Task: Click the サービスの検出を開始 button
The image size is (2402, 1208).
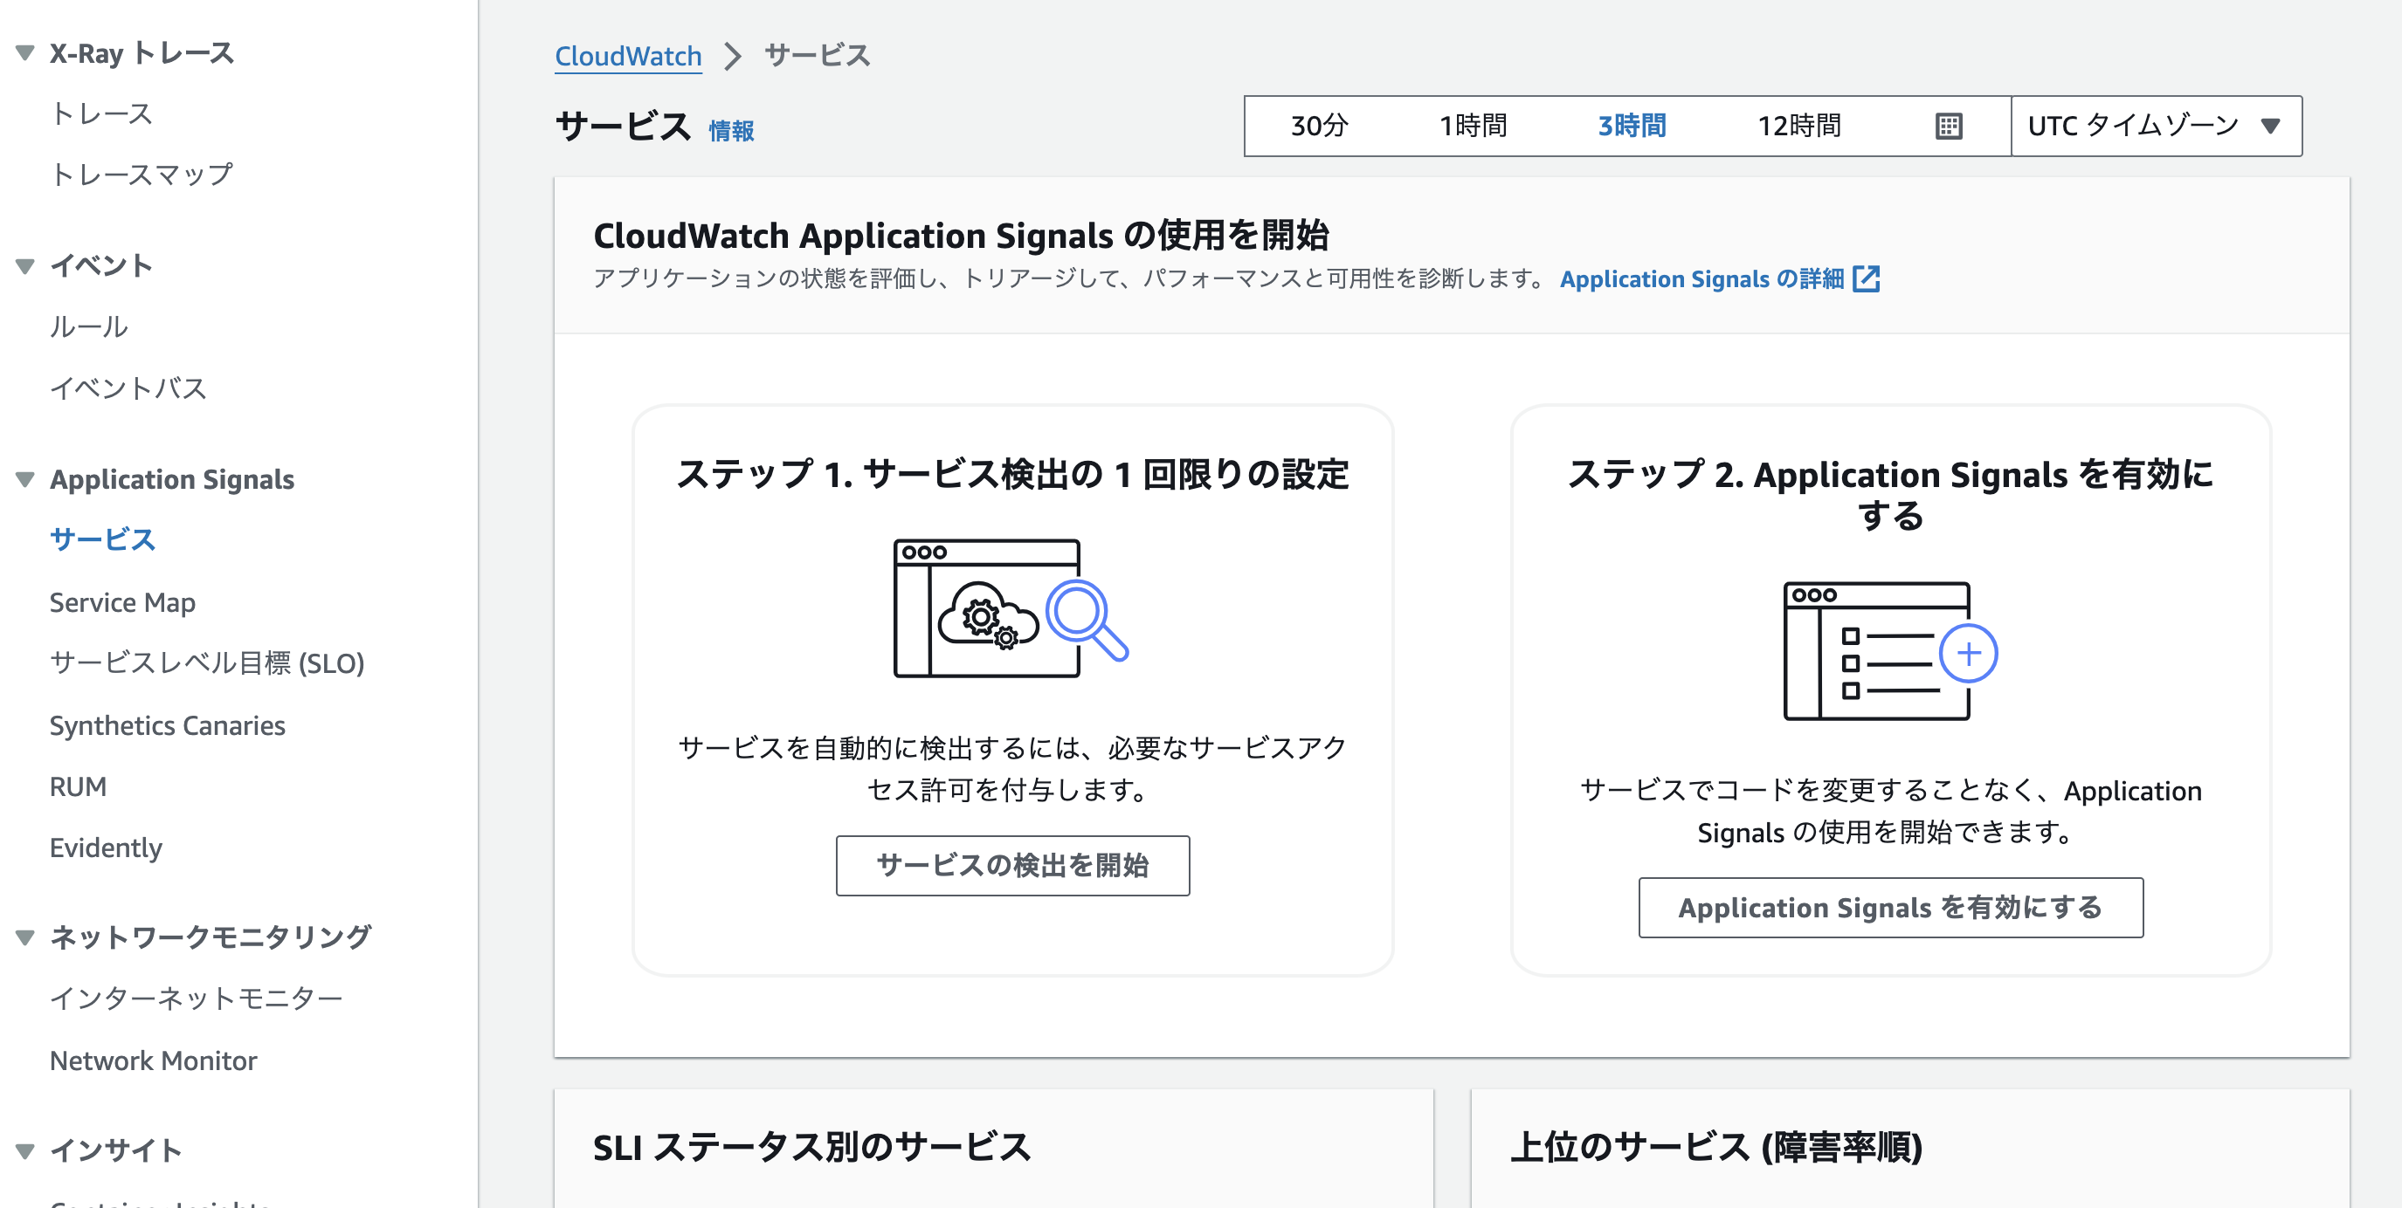Action: click(x=1011, y=865)
